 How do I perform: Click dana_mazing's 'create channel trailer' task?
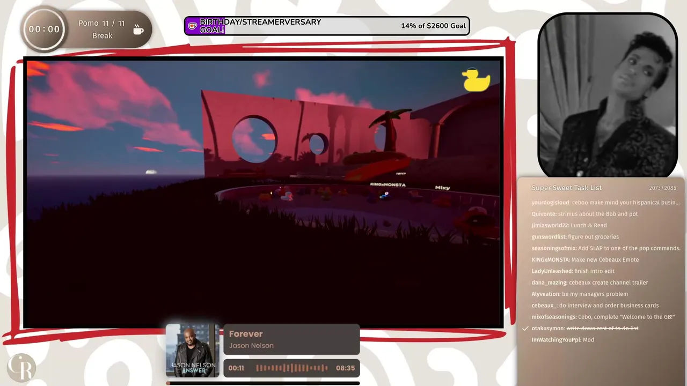pos(590,283)
